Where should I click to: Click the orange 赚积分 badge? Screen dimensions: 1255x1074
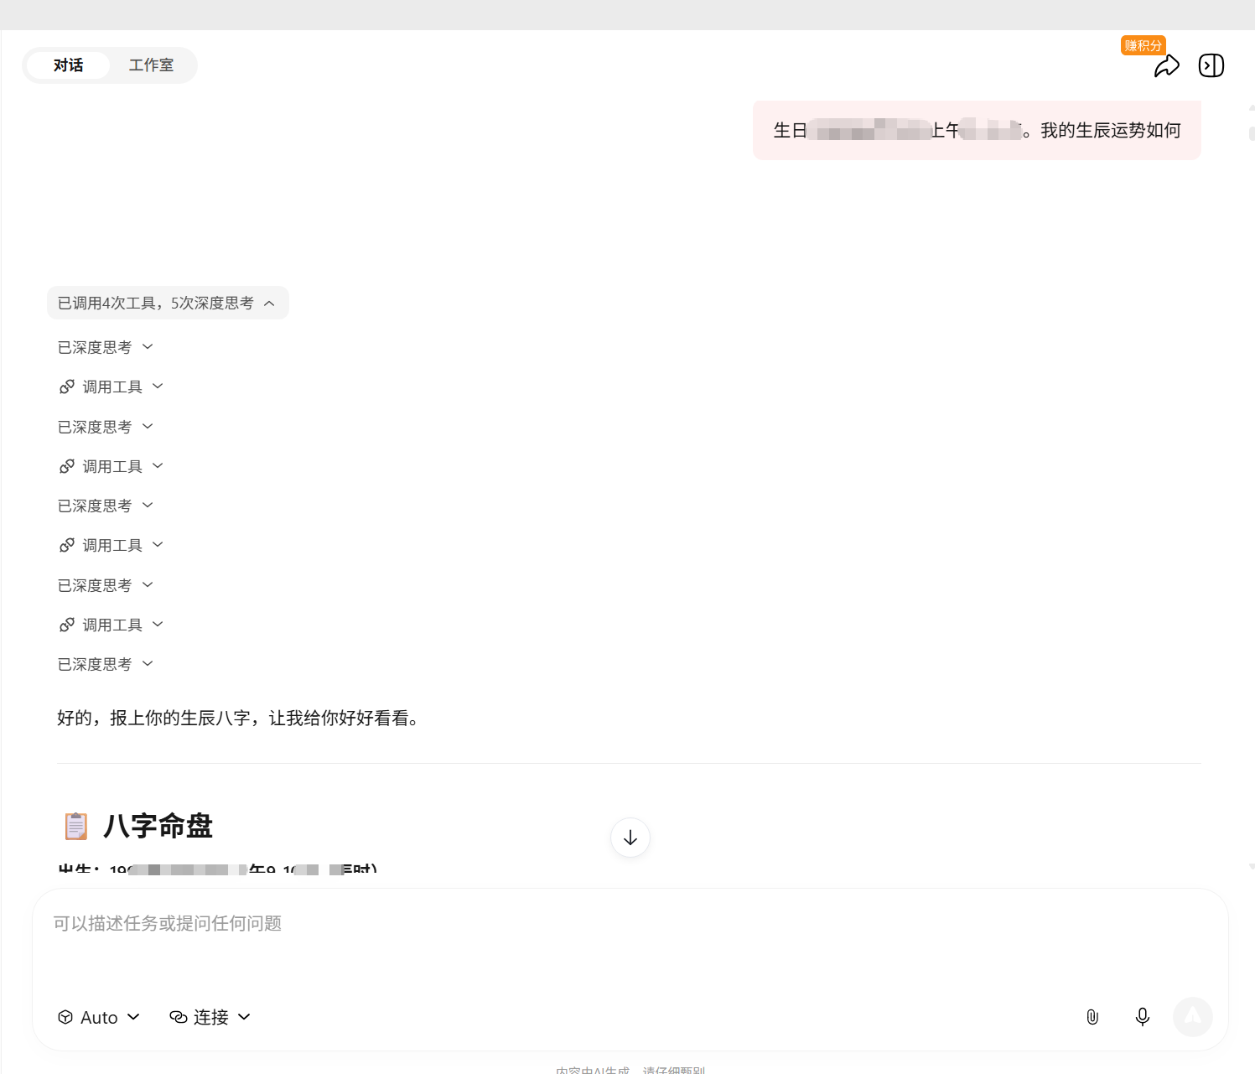click(1144, 45)
